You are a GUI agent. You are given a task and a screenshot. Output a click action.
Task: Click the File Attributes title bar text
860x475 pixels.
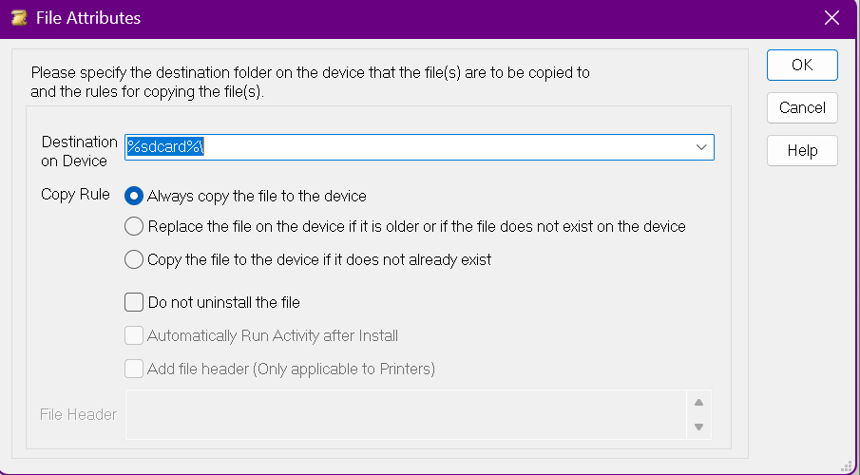(x=88, y=18)
